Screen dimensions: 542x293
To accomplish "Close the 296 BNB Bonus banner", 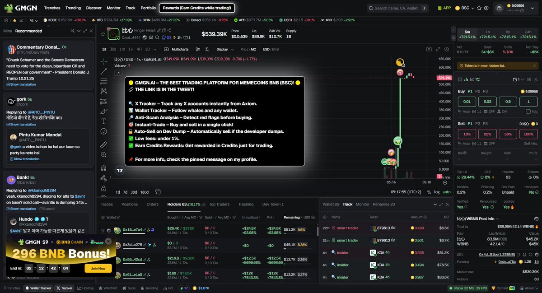I will pos(108,241).
